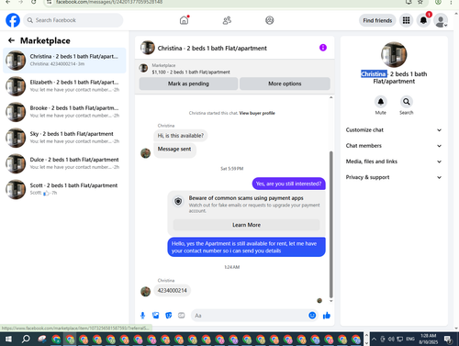
Task: Mute the conversation with bell icon
Action: point(381,102)
